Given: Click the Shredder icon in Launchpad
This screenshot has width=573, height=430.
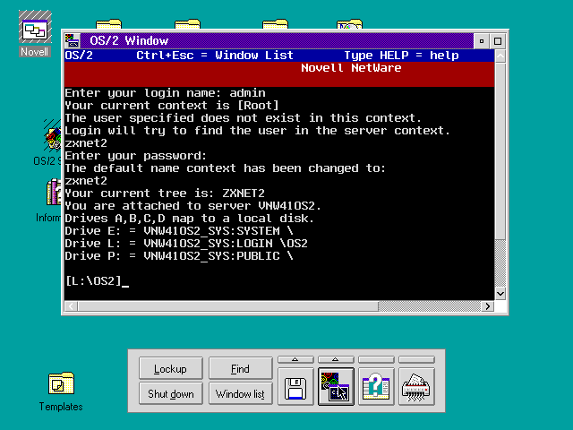Looking at the screenshot, I should (415, 387).
